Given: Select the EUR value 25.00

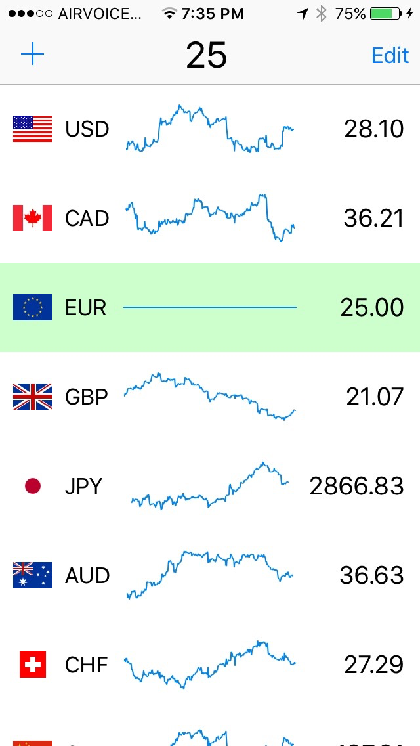Looking at the screenshot, I should [x=372, y=308].
